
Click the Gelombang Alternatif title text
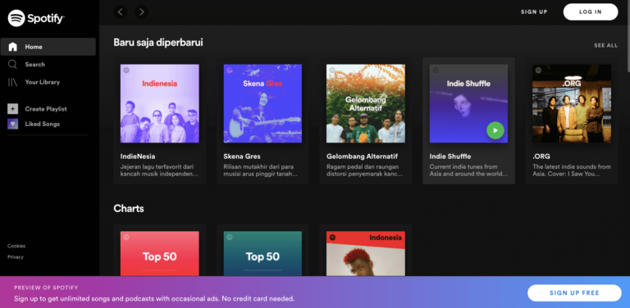362,156
